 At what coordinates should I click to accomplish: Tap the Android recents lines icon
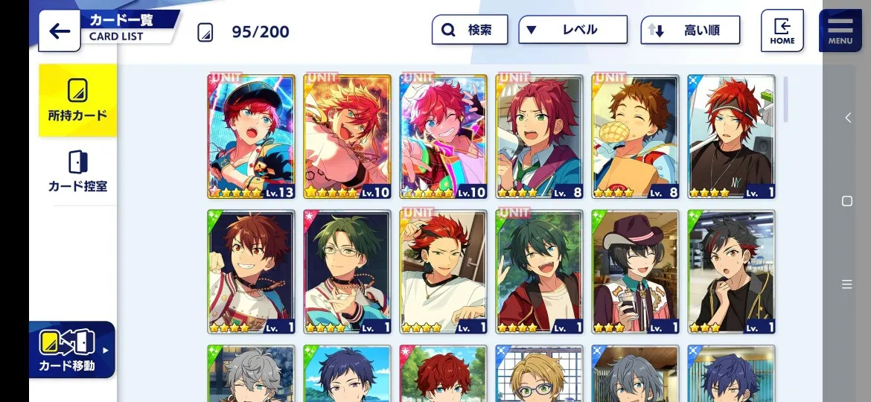[847, 284]
